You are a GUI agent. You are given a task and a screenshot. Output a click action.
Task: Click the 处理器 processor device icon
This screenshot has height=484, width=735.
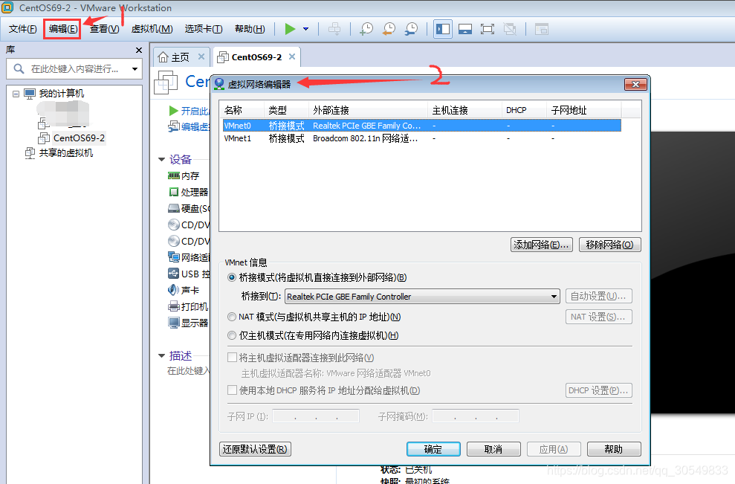pos(173,192)
